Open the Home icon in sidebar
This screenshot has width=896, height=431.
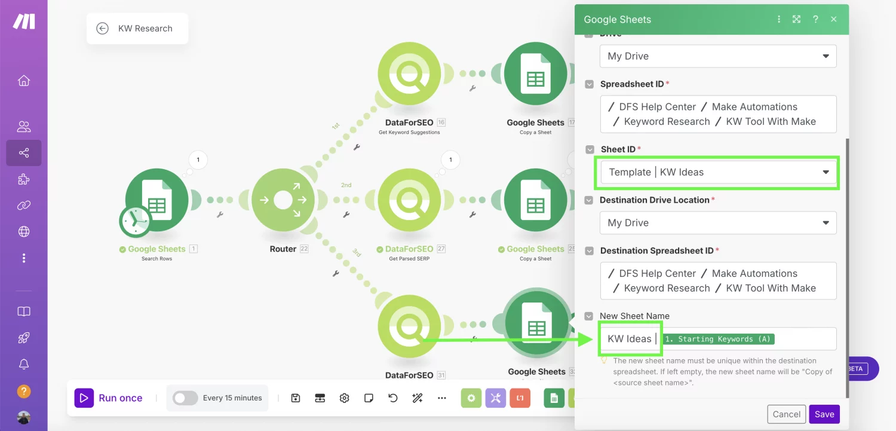point(24,80)
